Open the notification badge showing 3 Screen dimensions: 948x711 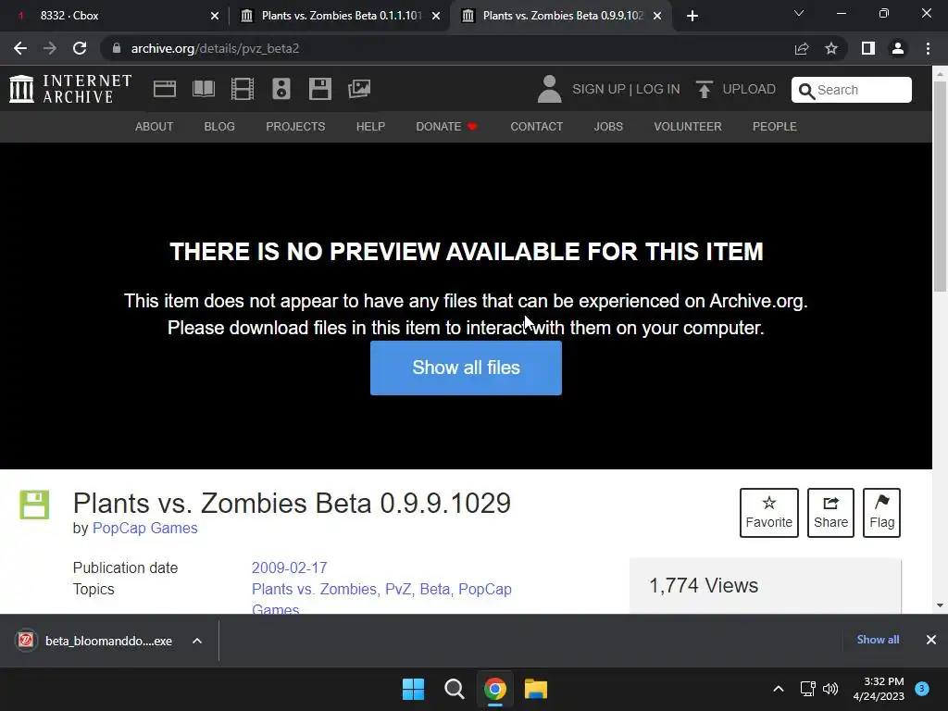(x=922, y=689)
